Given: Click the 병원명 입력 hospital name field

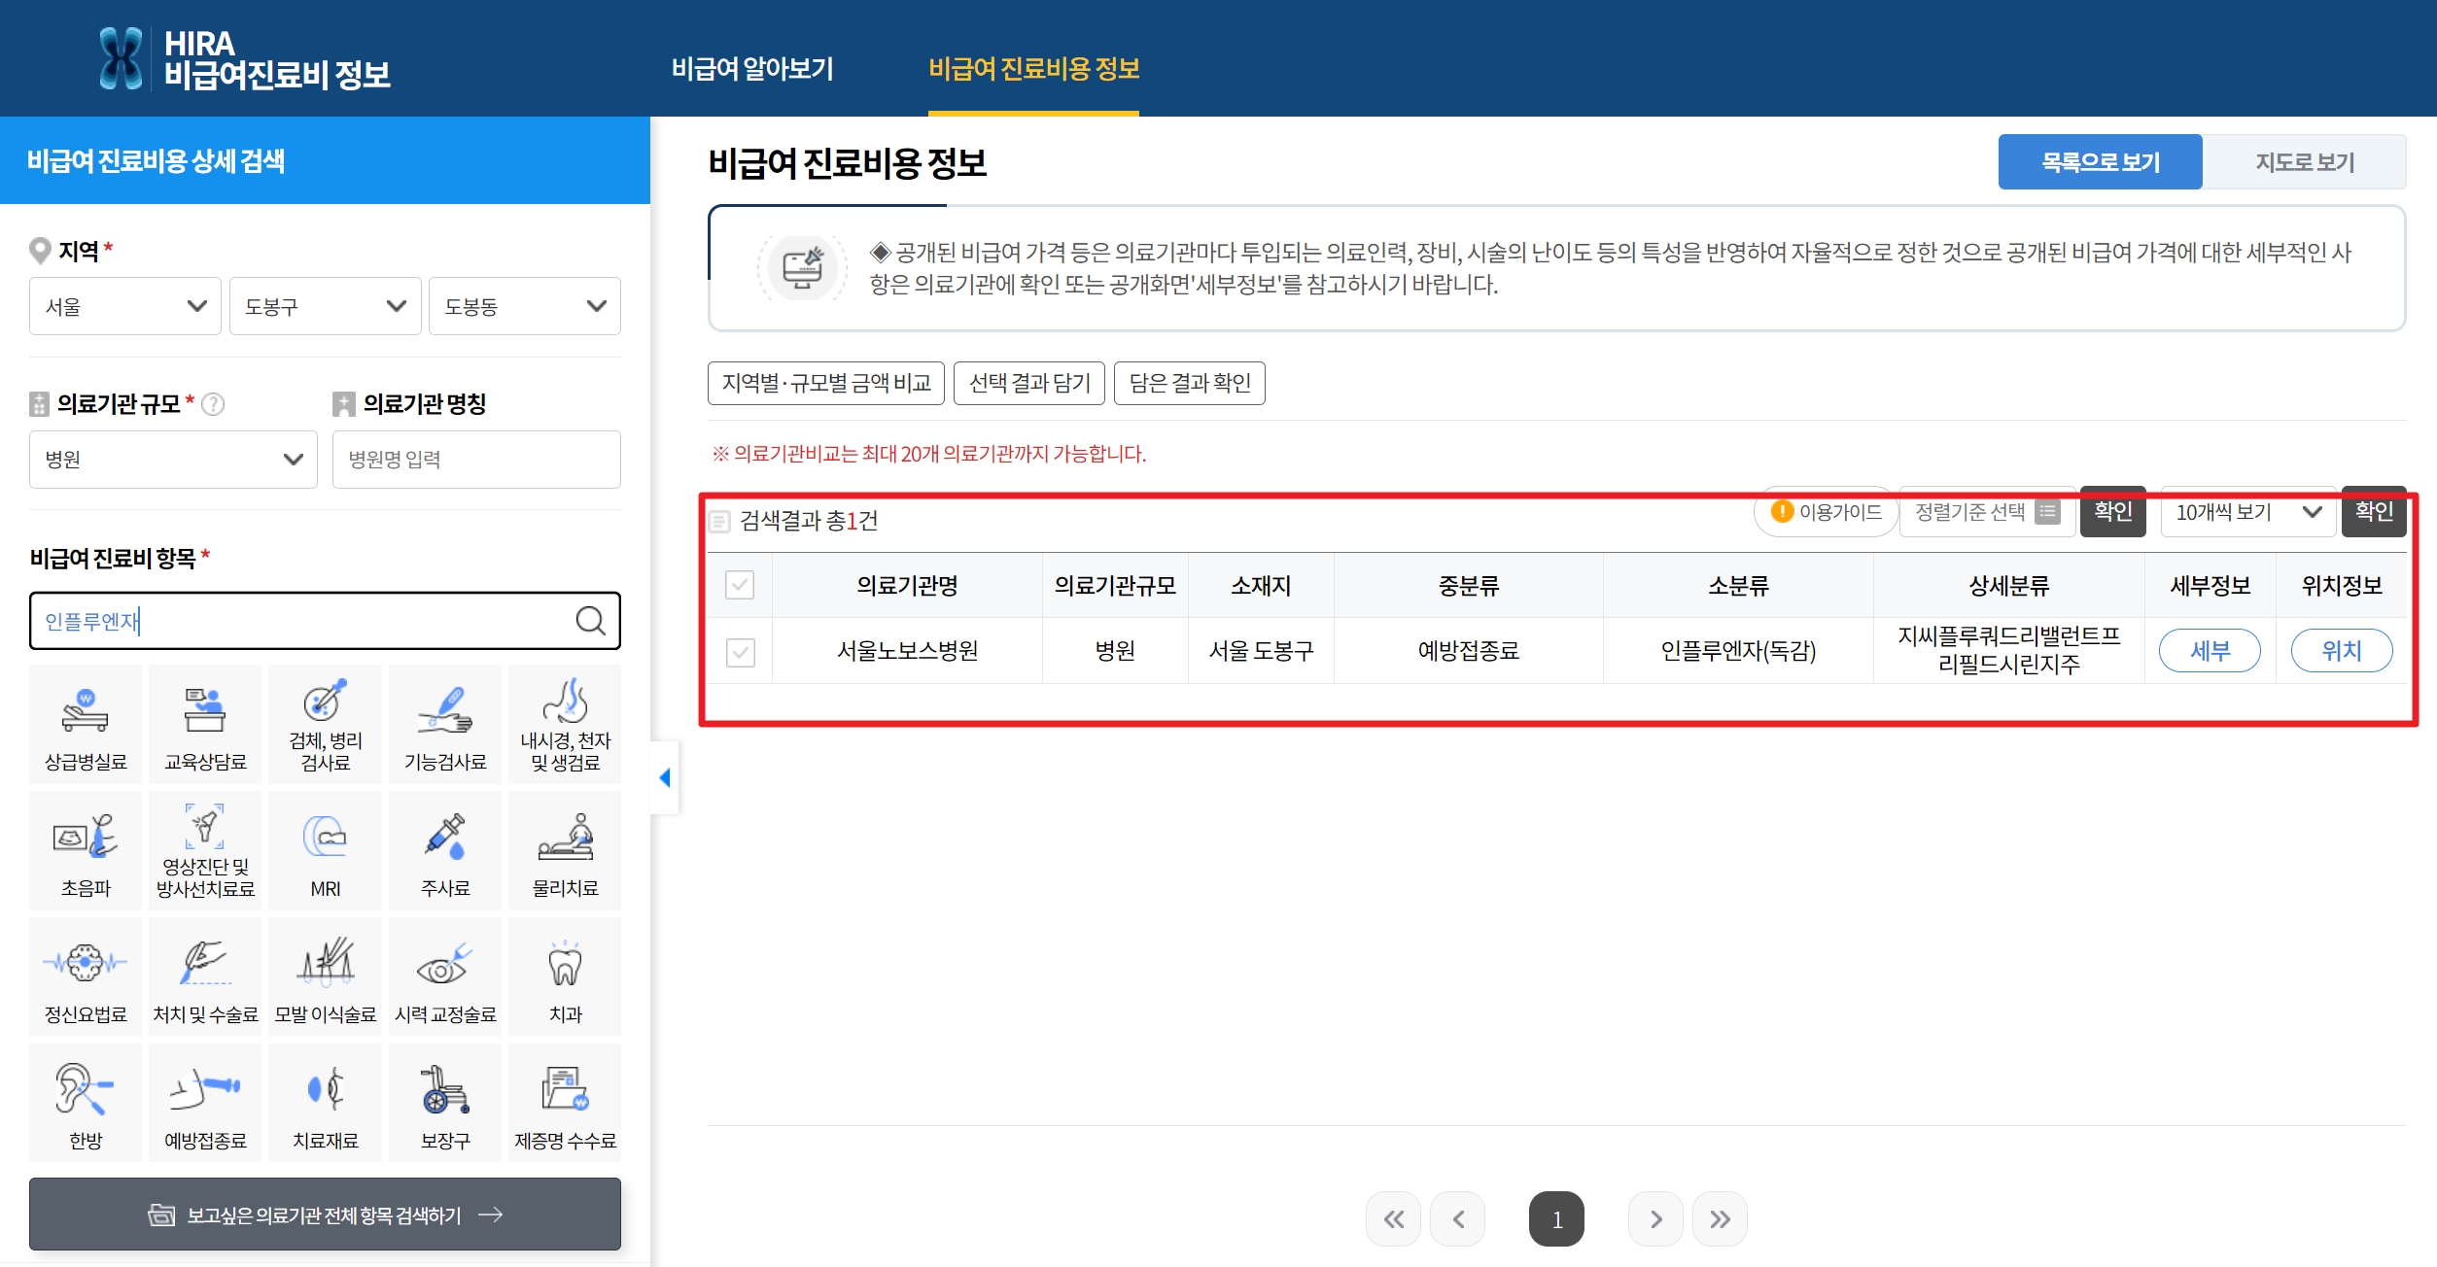Looking at the screenshot, I should [476, 460].
